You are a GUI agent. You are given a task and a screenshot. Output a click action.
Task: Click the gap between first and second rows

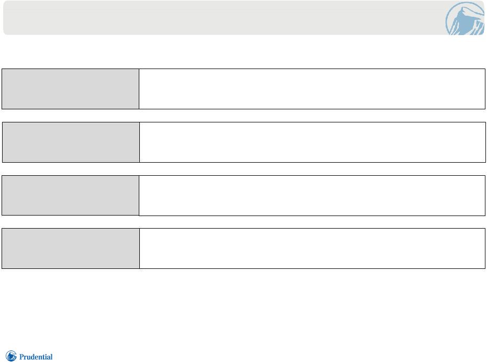243,116
